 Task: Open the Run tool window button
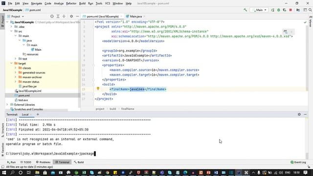(x=11, y=162)
